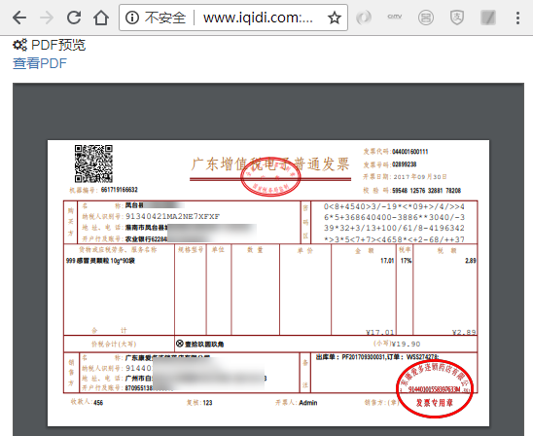The width and height of the screenshot is (533, 436).
Task: Click the payee value 456
Action: 98,403
